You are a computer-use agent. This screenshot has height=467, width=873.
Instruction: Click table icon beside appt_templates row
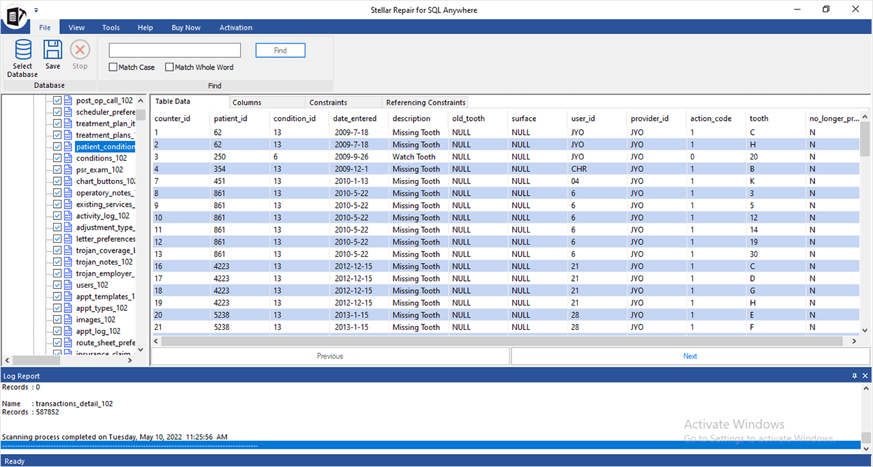(x=68, y=297)
